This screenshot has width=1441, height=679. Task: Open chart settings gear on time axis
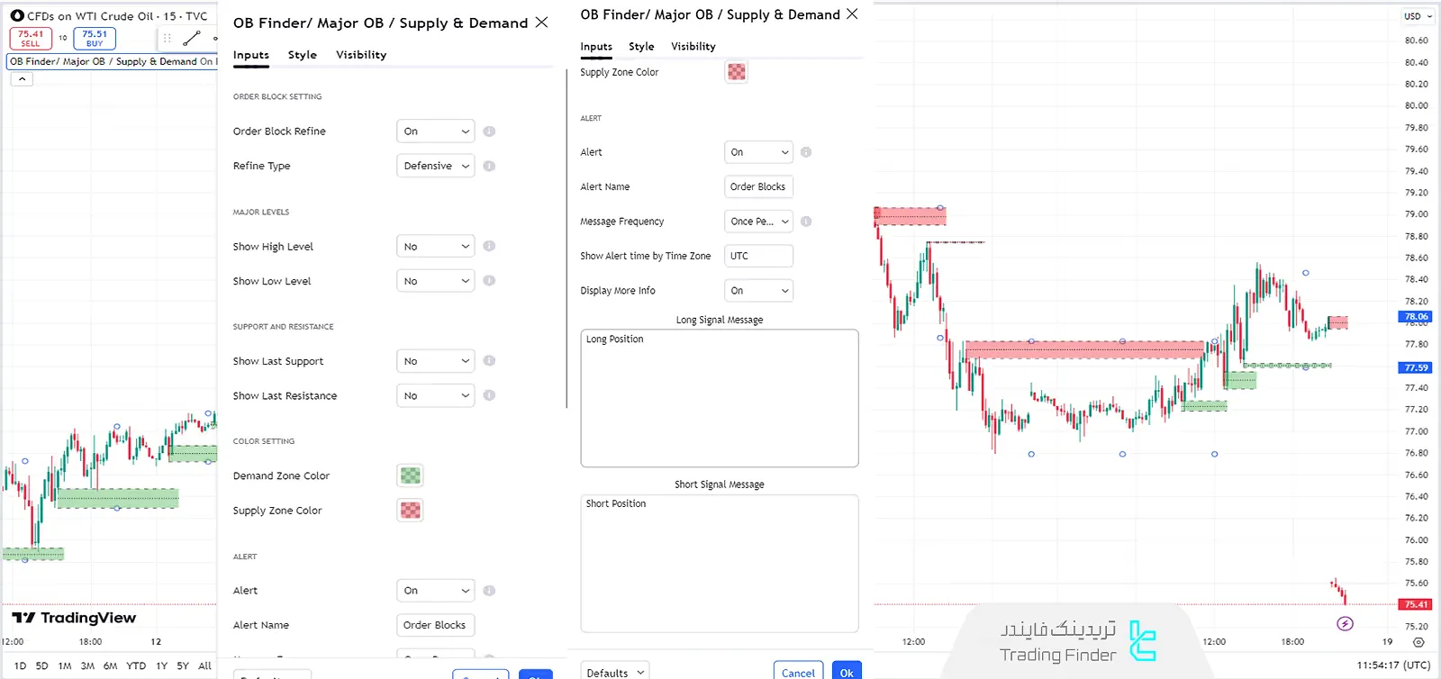pos(1418,642)
